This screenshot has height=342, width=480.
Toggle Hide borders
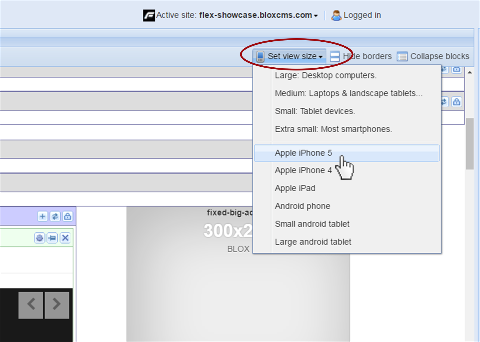click(361, 56)
